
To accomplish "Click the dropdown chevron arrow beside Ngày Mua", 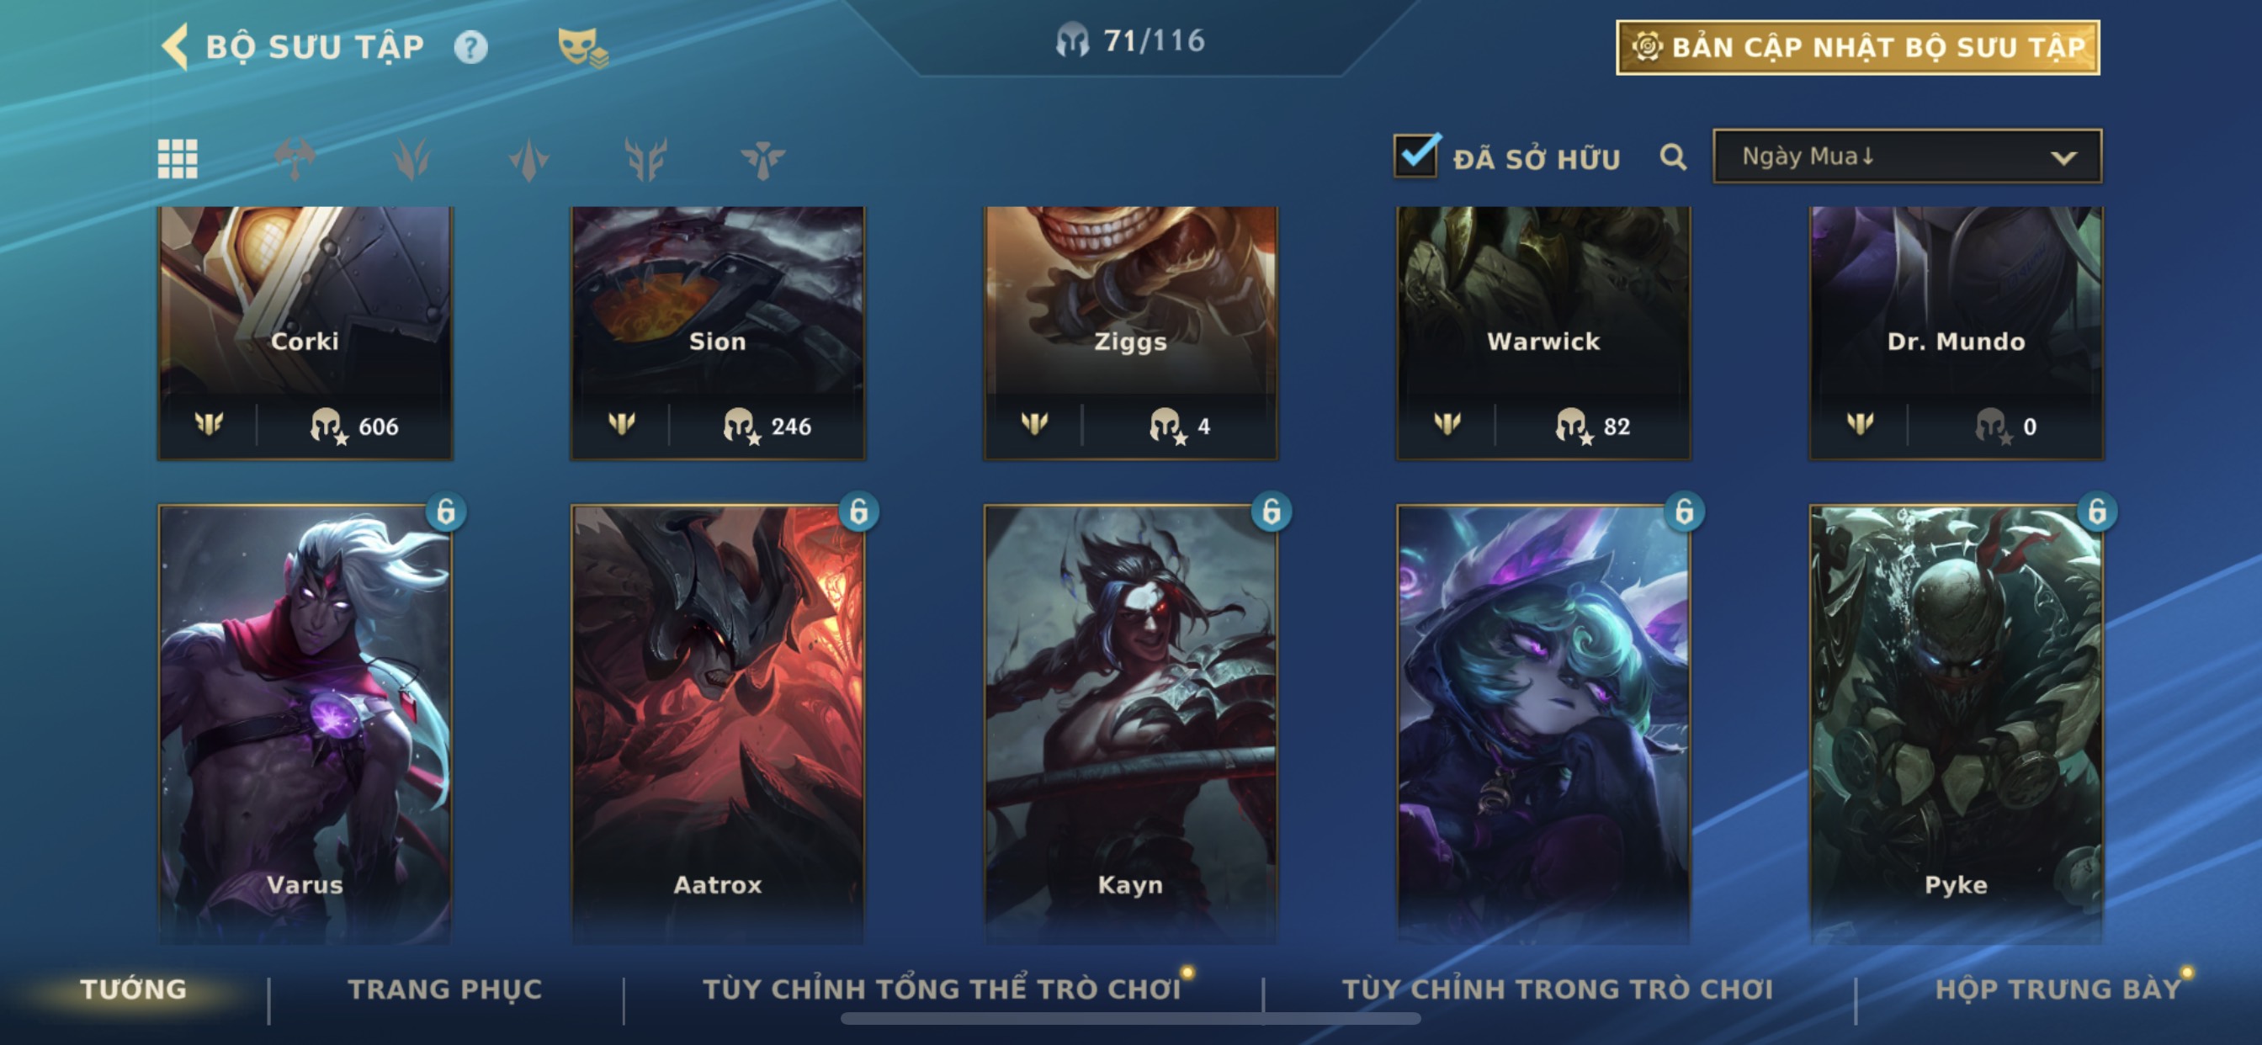I will [2063, 158].
